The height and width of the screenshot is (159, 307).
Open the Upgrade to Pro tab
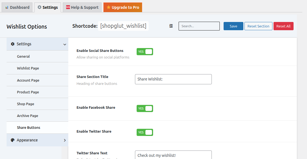123,7
